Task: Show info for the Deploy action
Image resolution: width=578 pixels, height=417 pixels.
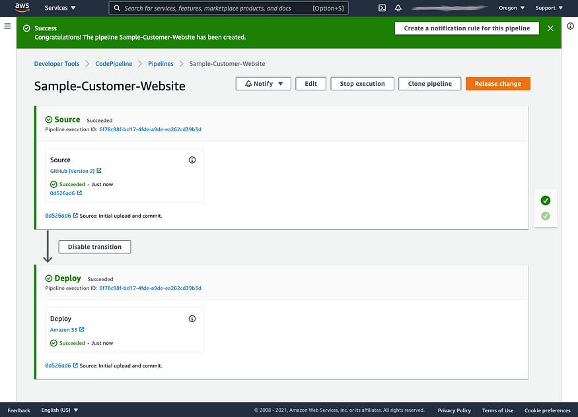Action: [192, 319]
